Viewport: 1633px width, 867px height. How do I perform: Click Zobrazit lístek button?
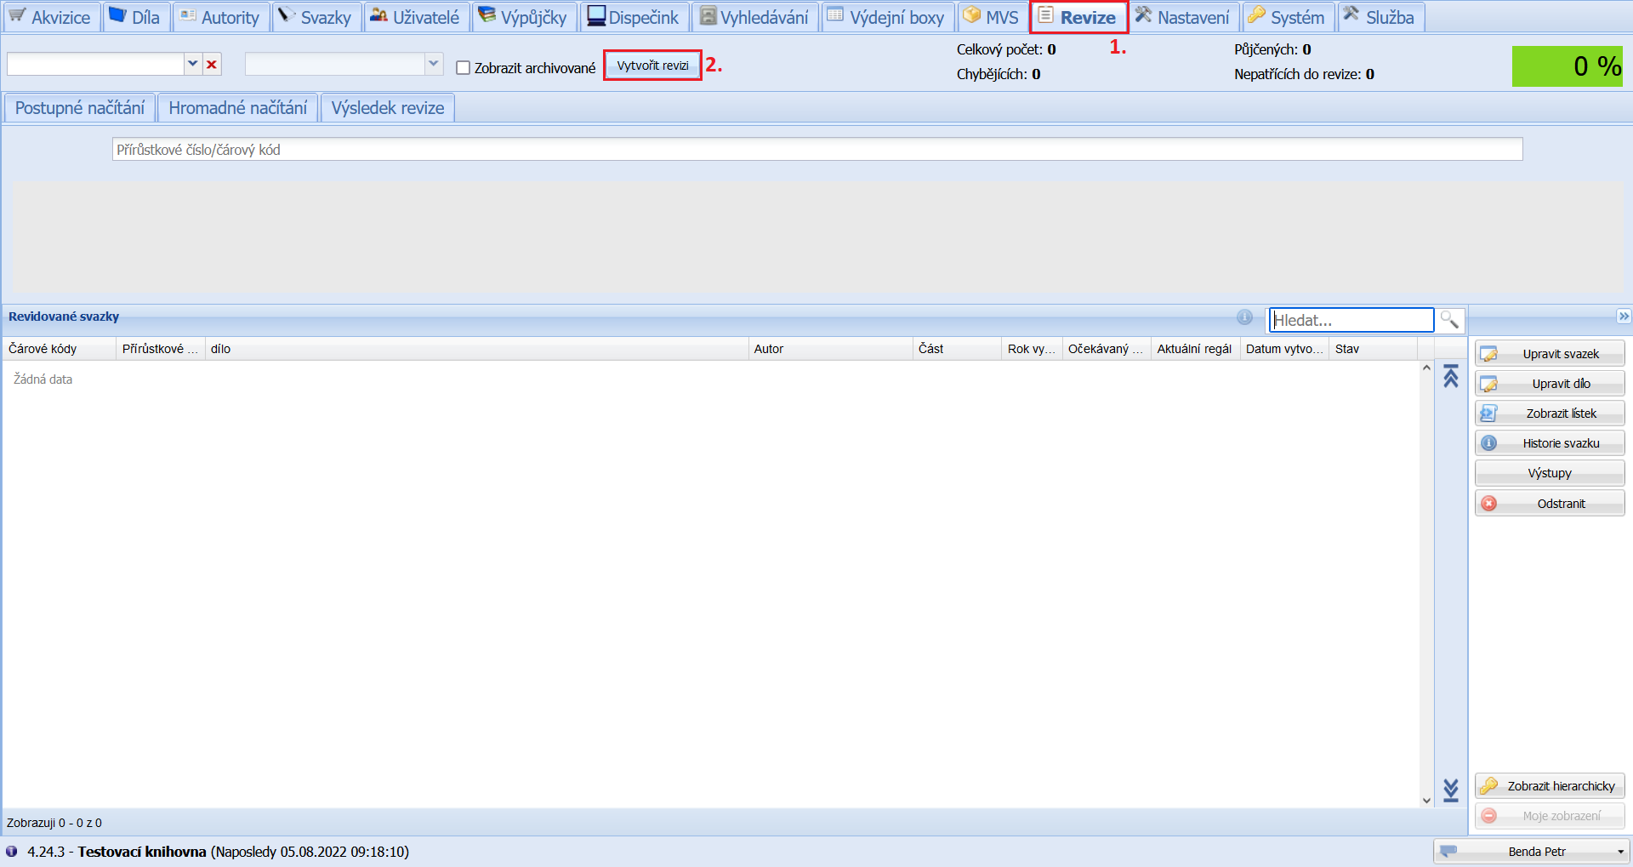point(1550,414)
